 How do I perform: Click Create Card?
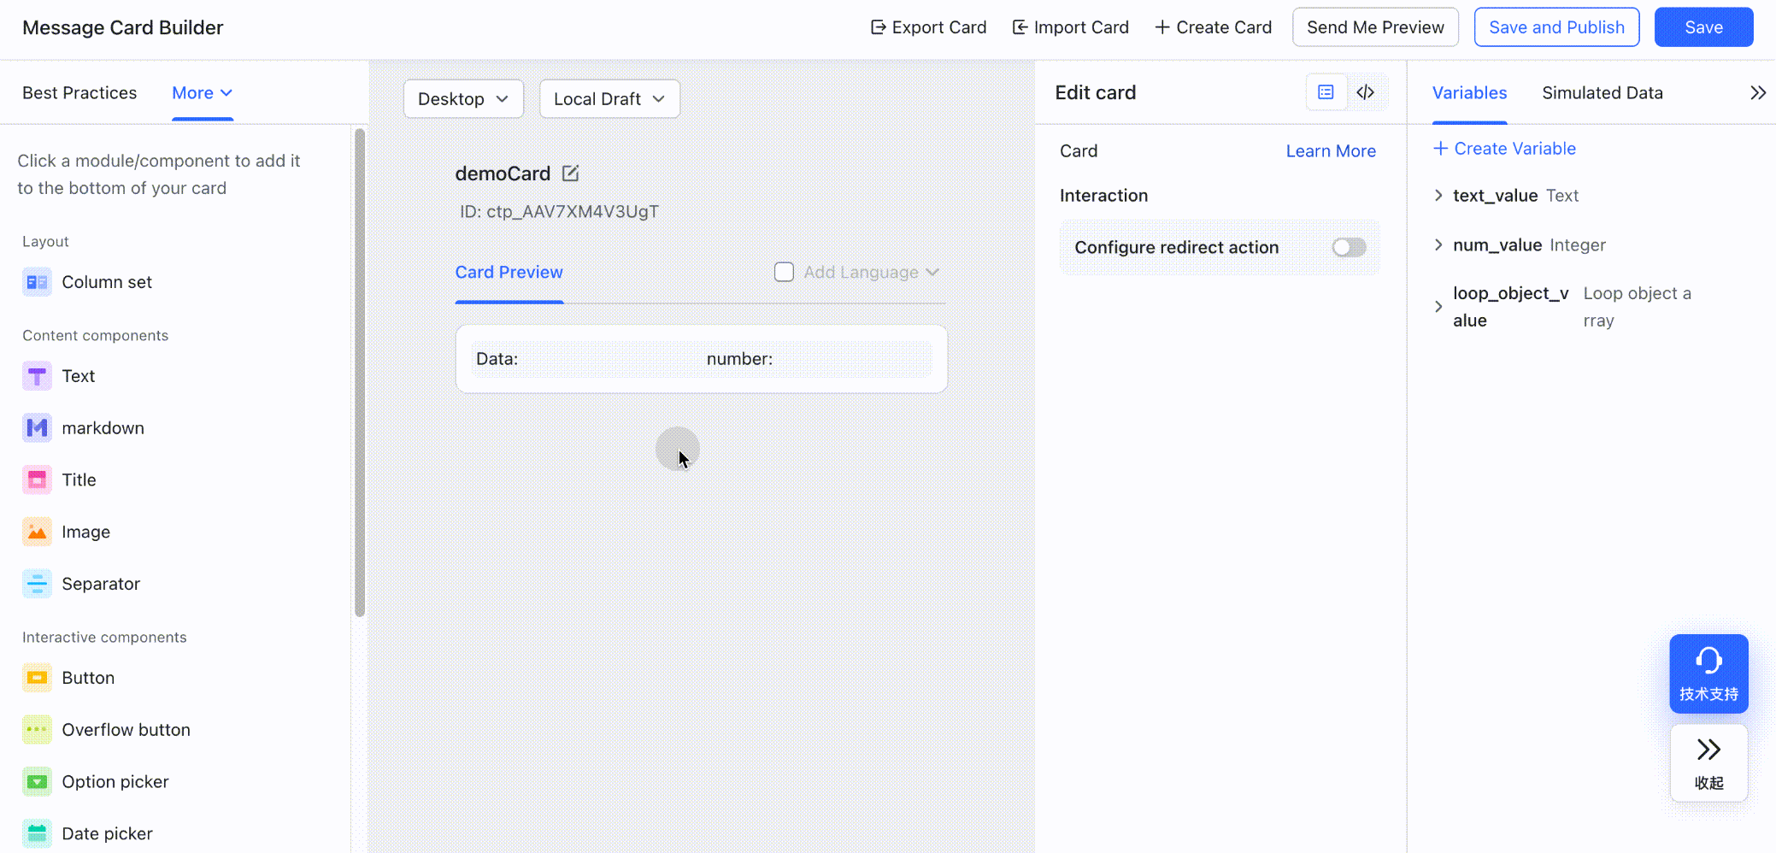click(1213, 27)
